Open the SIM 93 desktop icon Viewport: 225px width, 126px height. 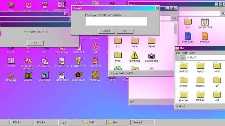11,63
